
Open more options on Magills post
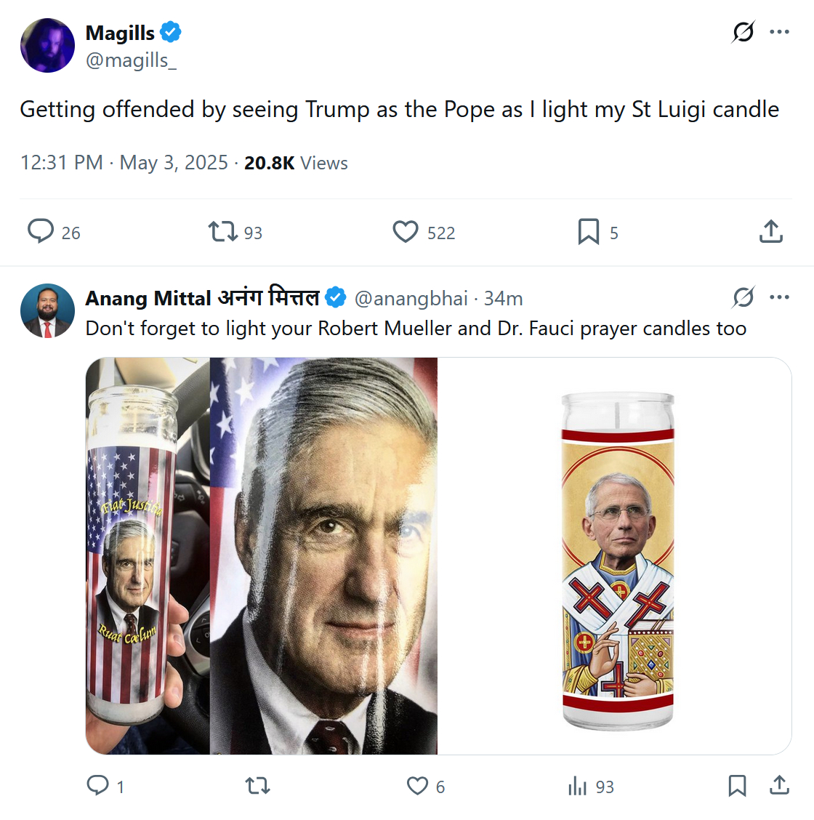[779, 32]
